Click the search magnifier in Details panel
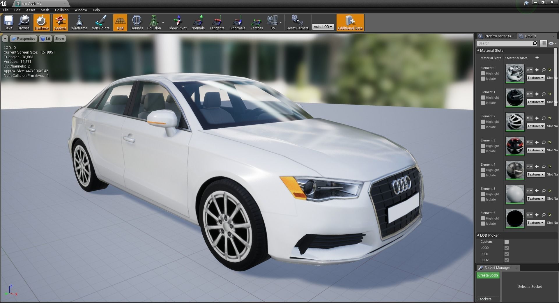 click(535, 43)
